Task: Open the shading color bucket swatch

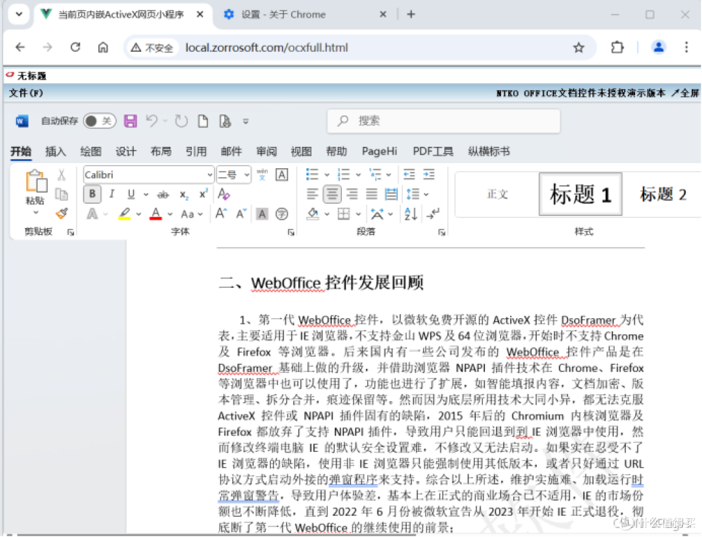Action: pyautogui.click(x=311, y=214)
